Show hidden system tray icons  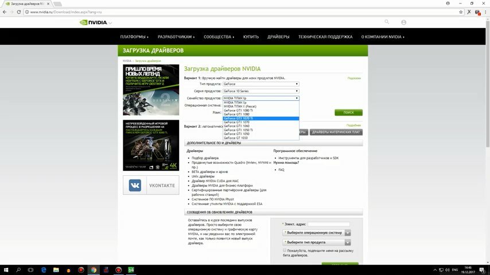click(x=435, y=270)
